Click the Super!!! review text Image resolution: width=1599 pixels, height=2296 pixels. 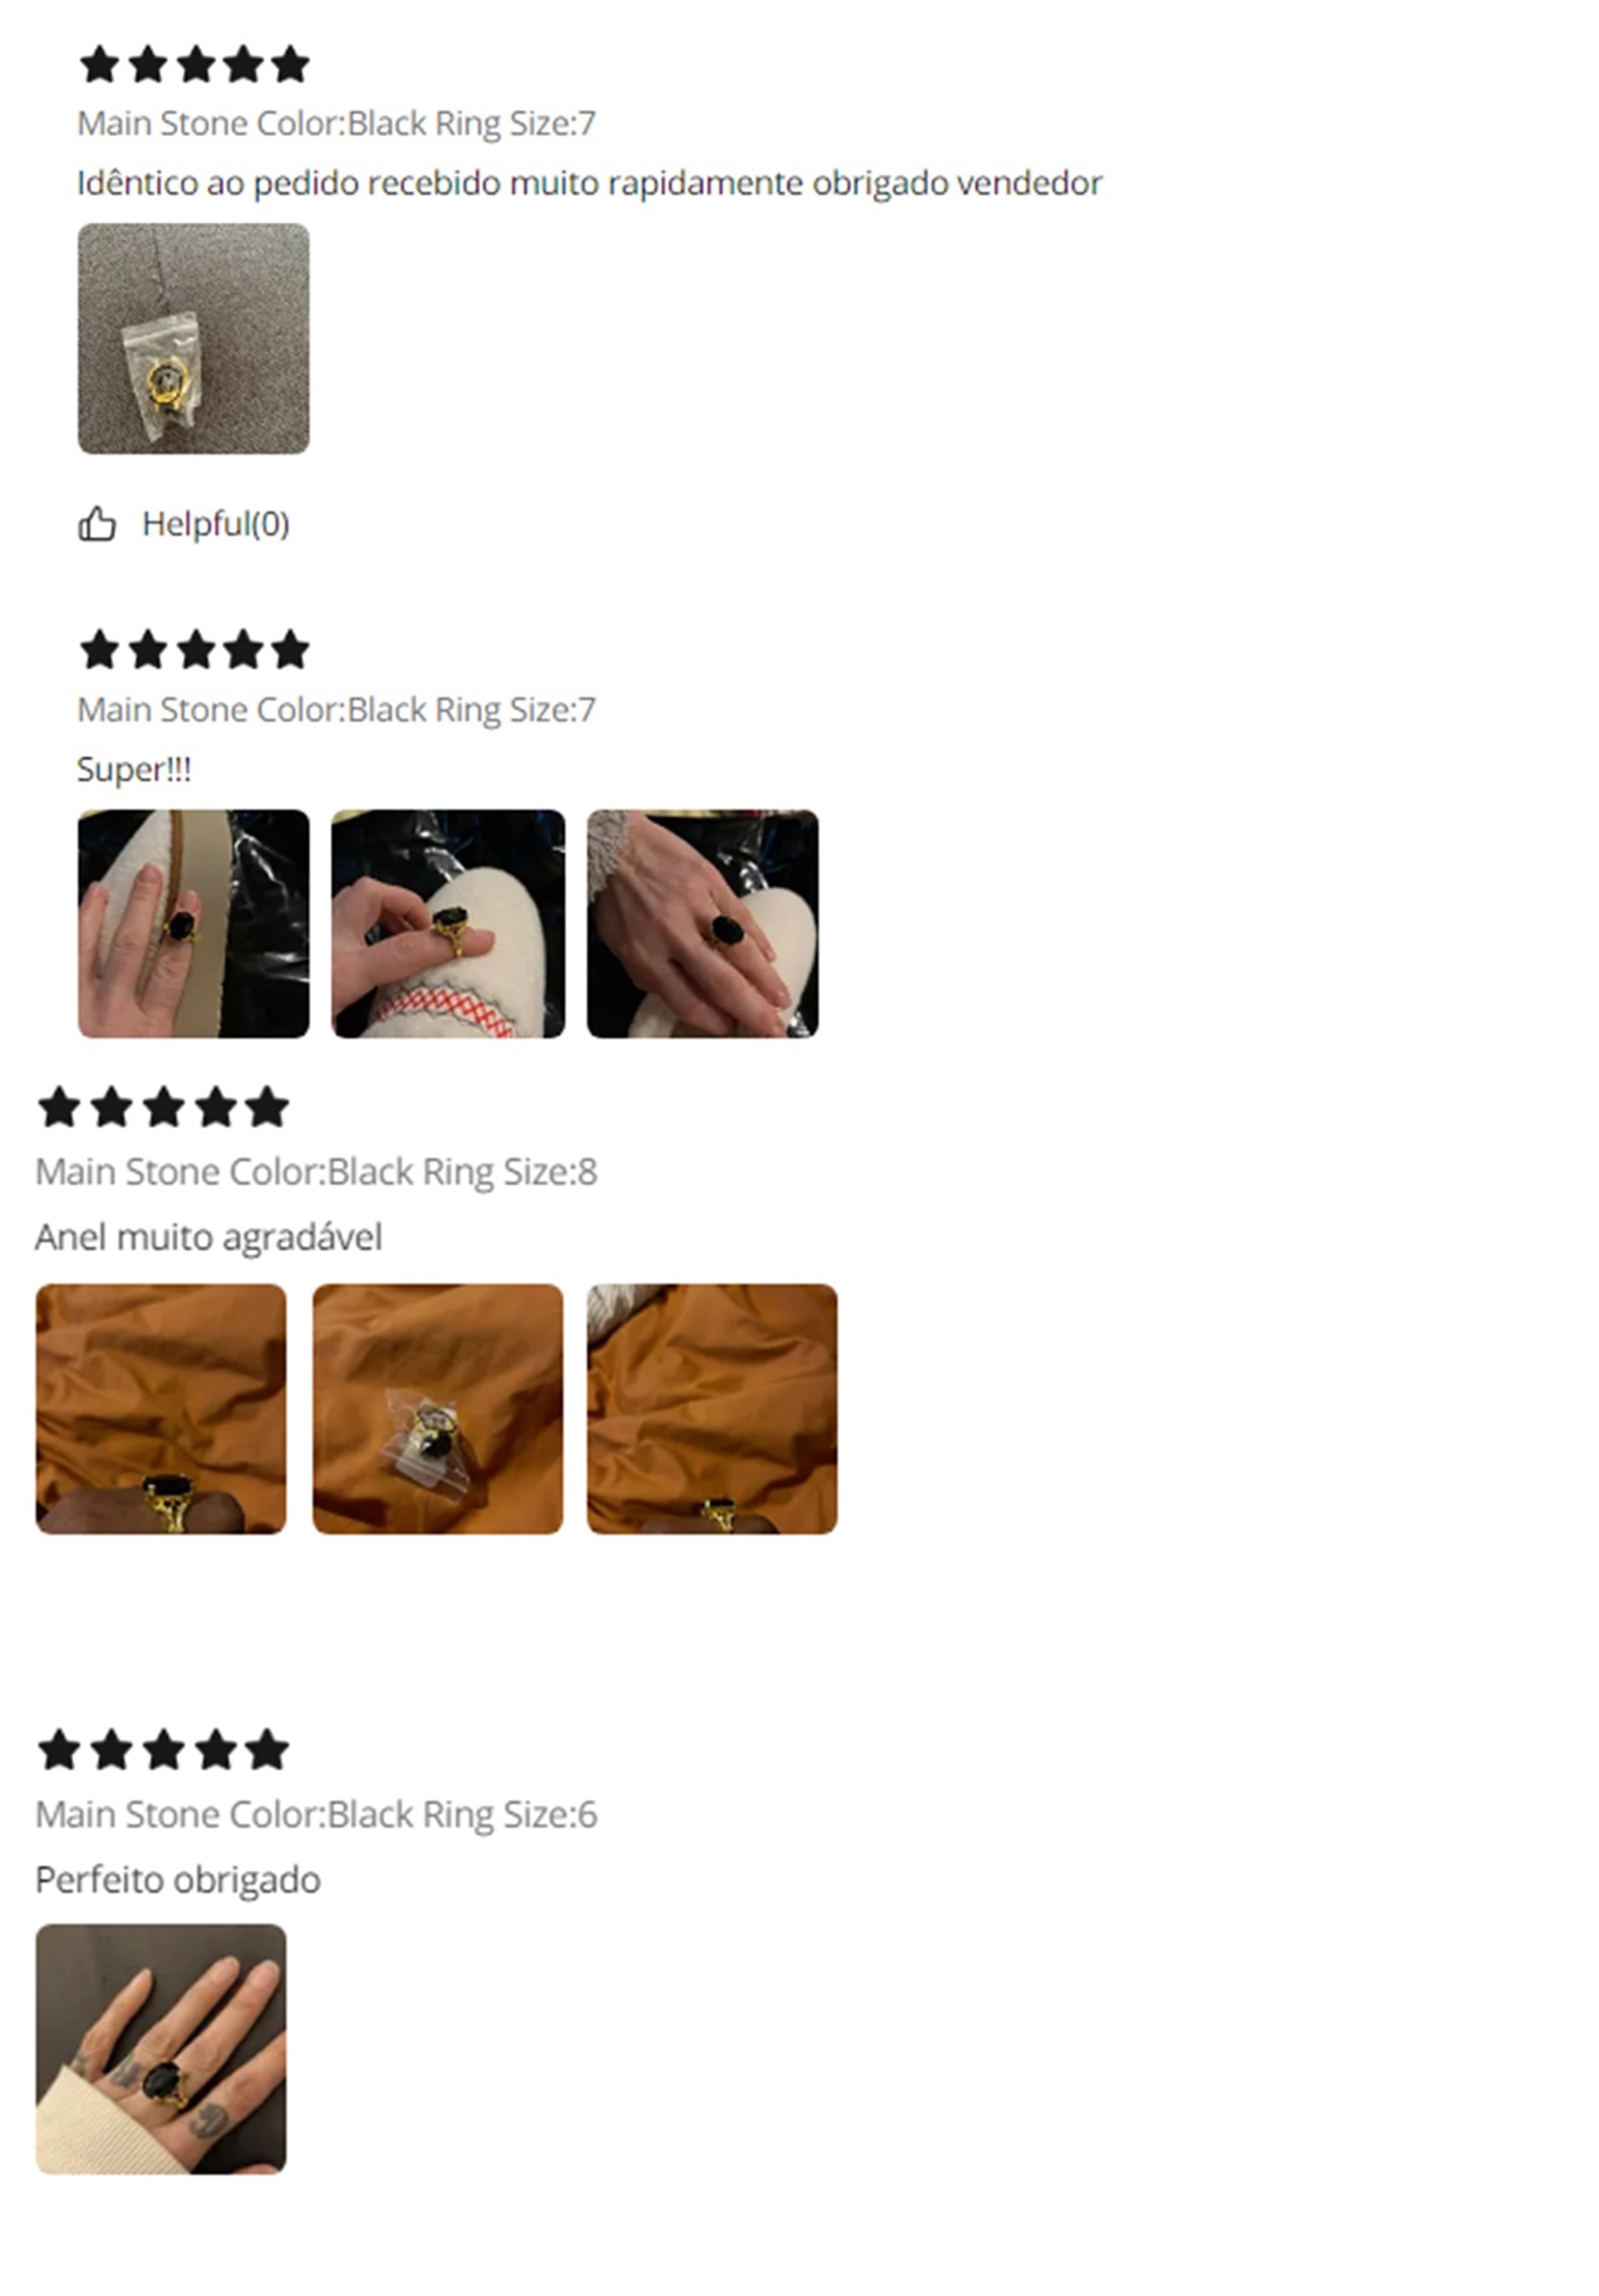(134, 769)
